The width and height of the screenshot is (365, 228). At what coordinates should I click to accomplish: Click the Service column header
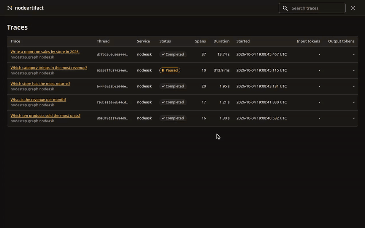(143, 41)
